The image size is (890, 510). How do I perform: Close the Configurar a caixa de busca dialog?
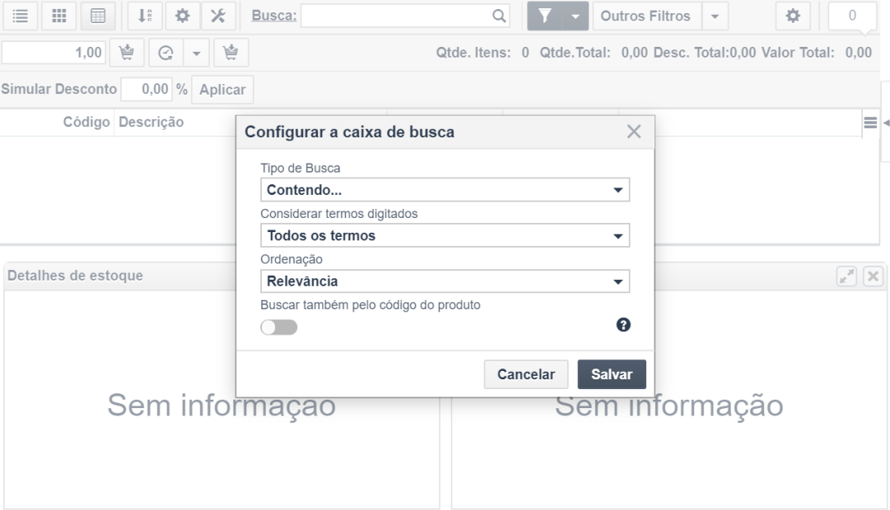[x=634, y=132]
